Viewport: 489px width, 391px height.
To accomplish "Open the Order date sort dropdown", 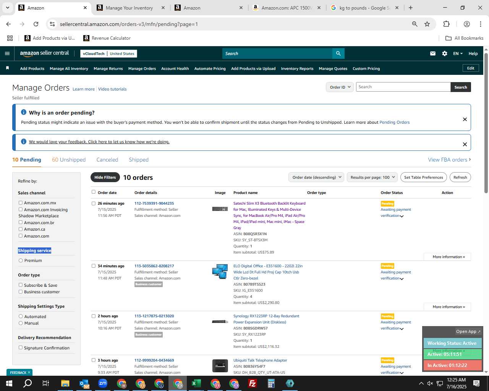I will 316,177.
